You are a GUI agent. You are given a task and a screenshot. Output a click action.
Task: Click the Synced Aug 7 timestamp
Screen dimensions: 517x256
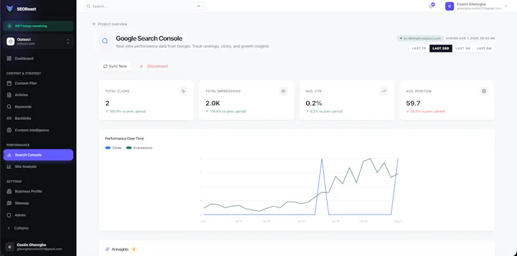[x=470, y=38]
